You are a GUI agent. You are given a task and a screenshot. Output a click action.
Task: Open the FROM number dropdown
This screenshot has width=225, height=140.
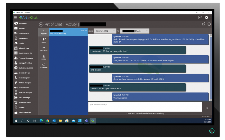[x=105, y=31]
